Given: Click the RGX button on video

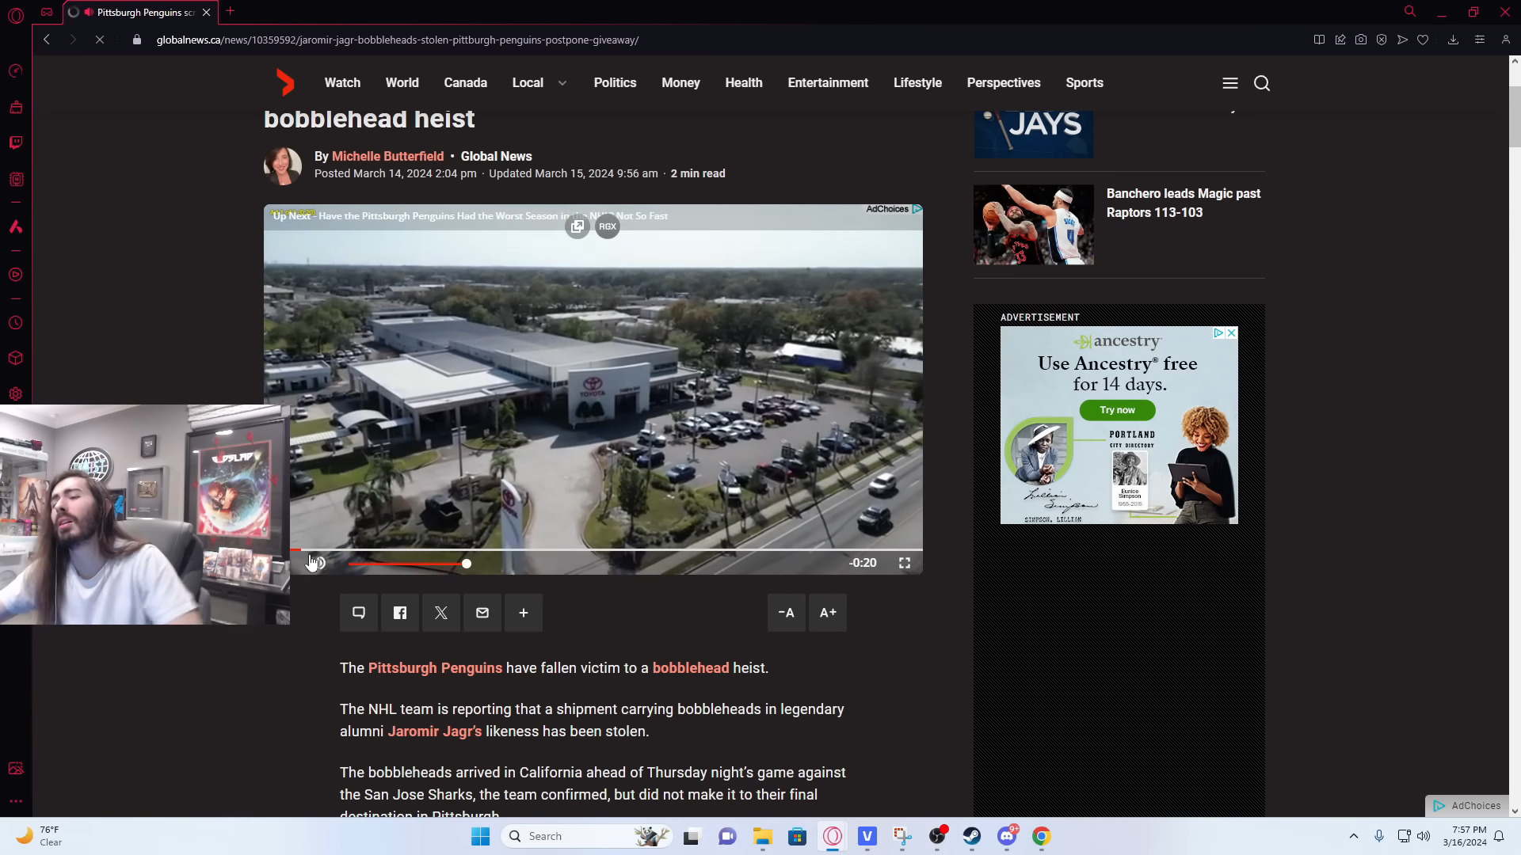Looking at the screenshot, I should point(608,226).
